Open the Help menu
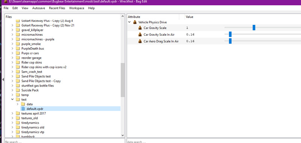The image size is (301, 143). 91,8
